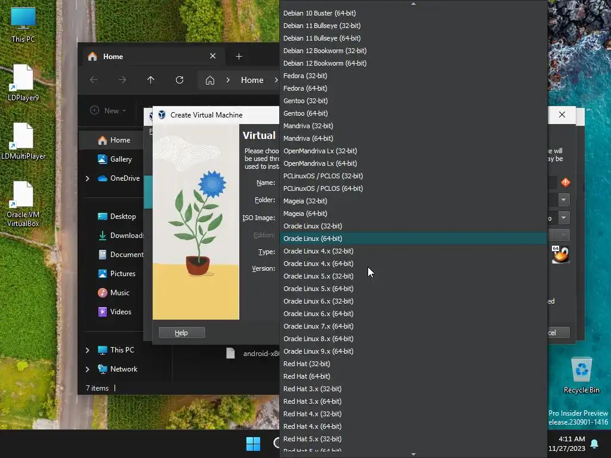The image size is (611, 458).
Task: Open the ISO Image dropdown arrow
Action: tap(563, 218)
